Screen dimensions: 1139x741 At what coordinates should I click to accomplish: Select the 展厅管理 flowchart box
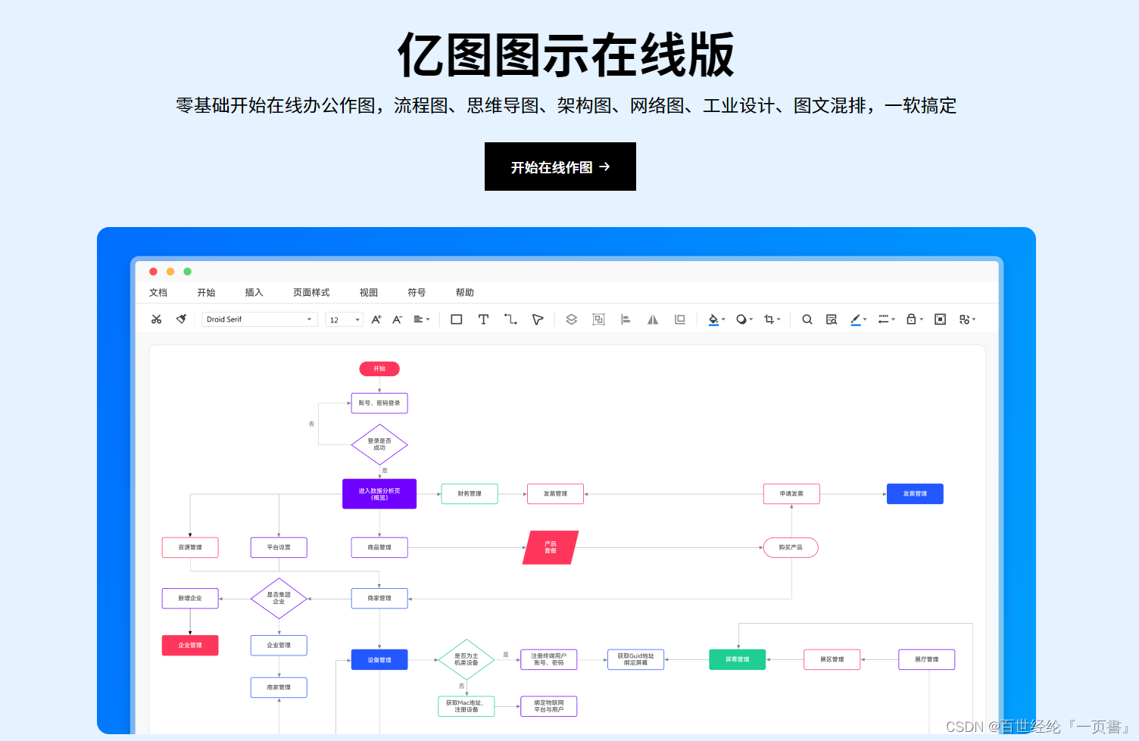926,659
